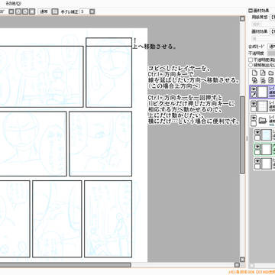The height and width of the screenshot is (275, 275).
Task: Open the 合成モード blend mode dropdown
Action: click(272, 47)
